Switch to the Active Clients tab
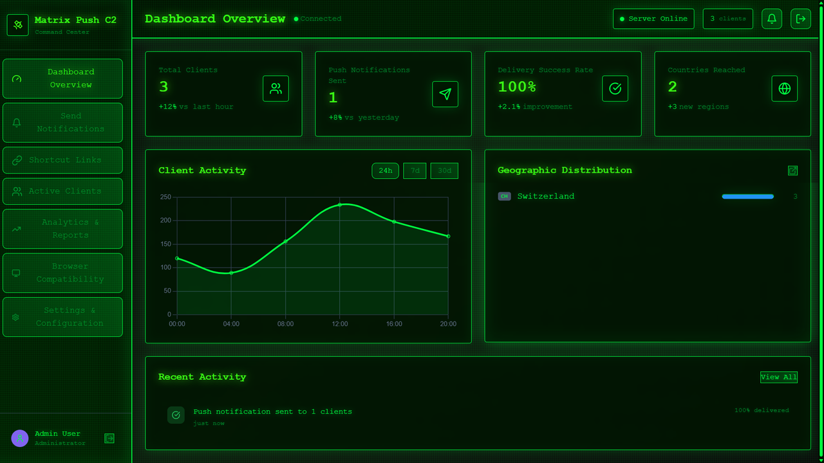 point(62,191)
